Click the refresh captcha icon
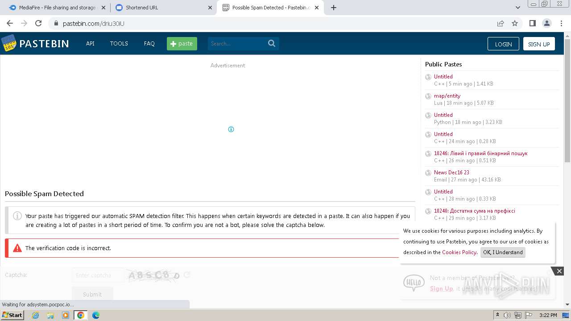The height and width of the screenshot is (321, 571). [x=187, y=275]
